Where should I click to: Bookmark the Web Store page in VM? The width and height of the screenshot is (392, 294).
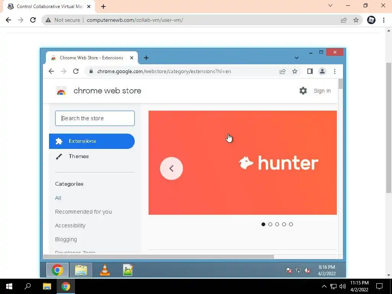click(x=295, y=71)
